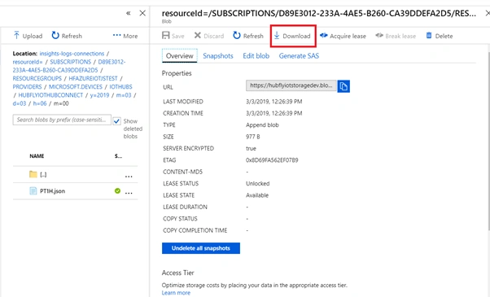The height and width of the screenshot is (297, 490).
Task: Copy the blob URL to clipboard
Action: pos(343,86)
